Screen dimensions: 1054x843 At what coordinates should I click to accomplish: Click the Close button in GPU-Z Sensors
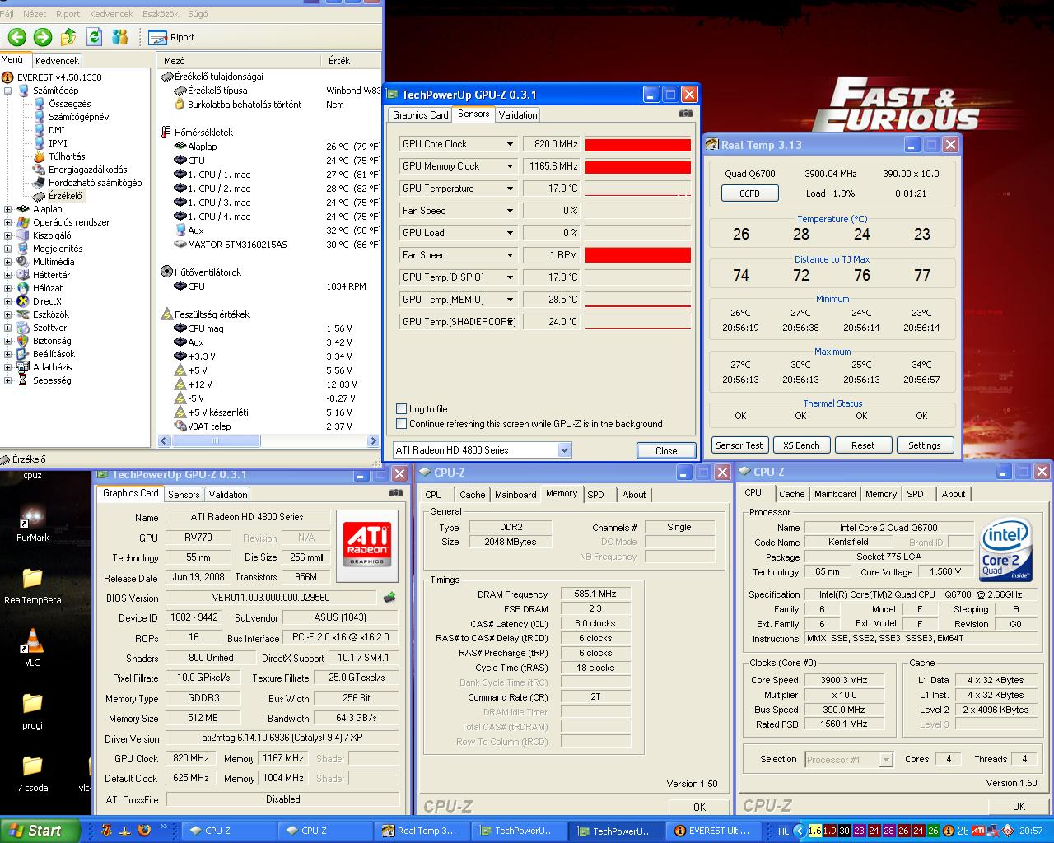coord(666,451)
